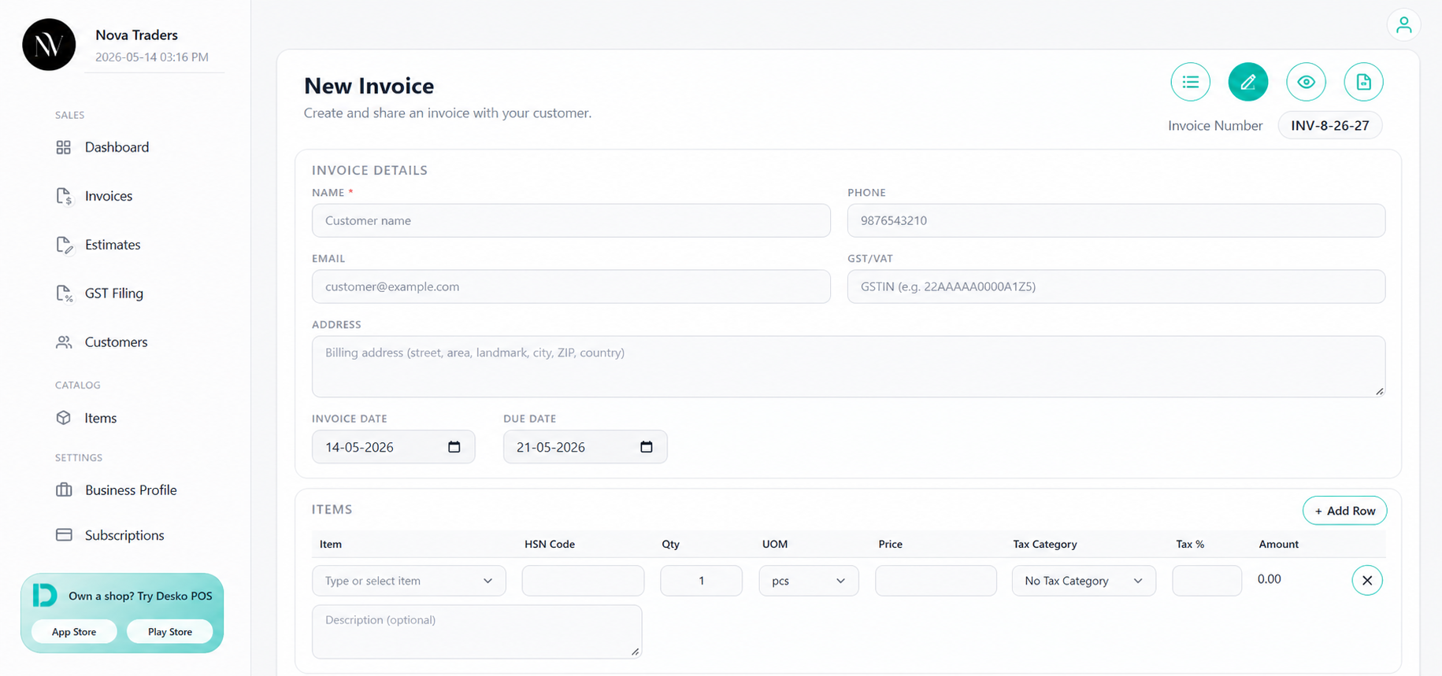This screenshot has height=676, width=1442.
Task: Open the Due Date calendar picker icon
Action: (647, 447)
